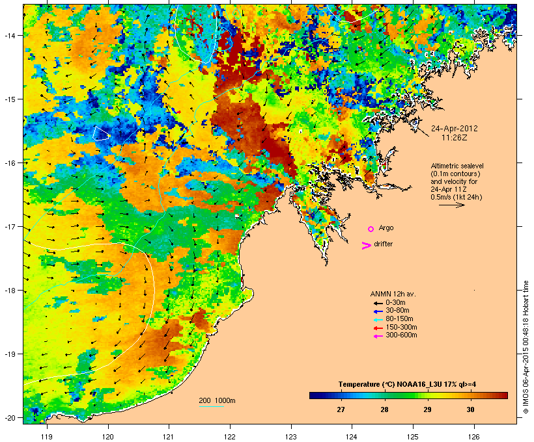
Task: Click the '0.5m/s (1kt 24h)' text
Action: click(457, 197)
